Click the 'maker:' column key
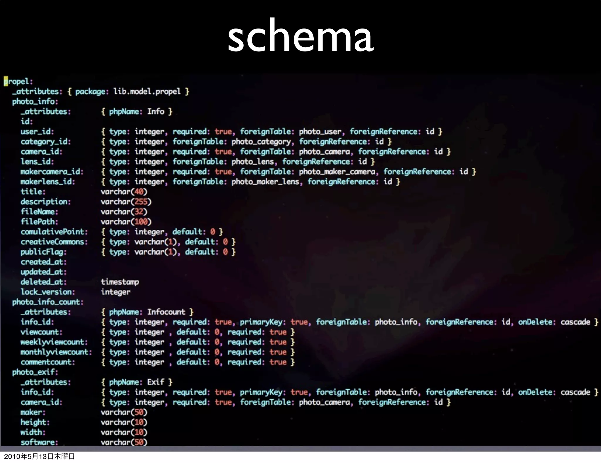The image size is (601, 463). point(33,412)
